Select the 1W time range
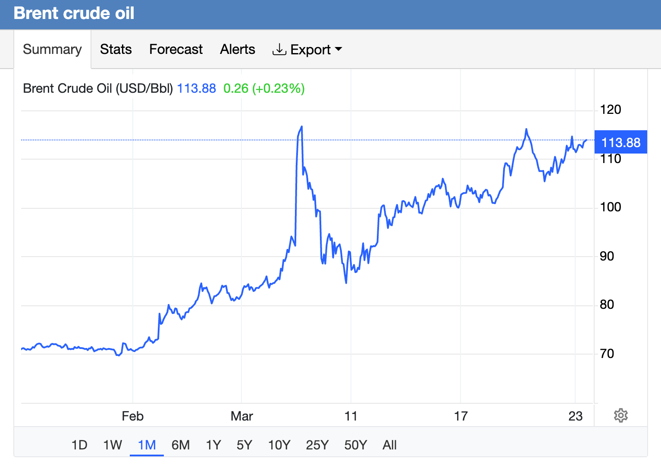The image size is (661, 471). pos(113,445)
